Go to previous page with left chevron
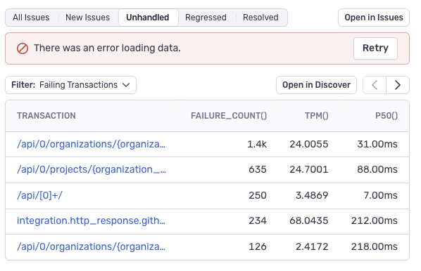Image resolution: width=421 pixels, height=271 pixels. point(375,85)
